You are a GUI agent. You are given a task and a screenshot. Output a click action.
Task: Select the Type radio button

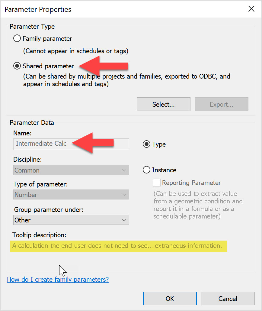(146, 144)
